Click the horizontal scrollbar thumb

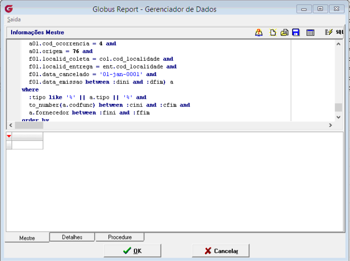tap(29, 125)
